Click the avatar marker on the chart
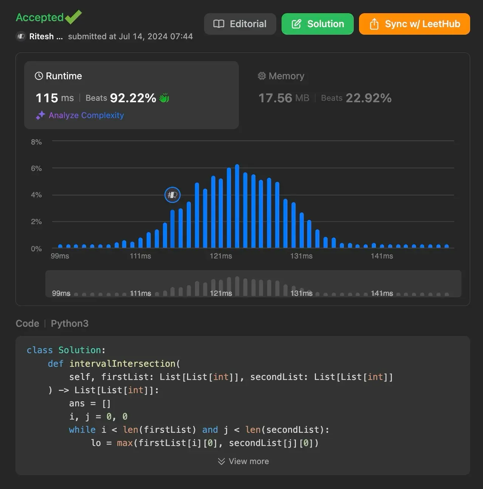Screen dimensions: 483x489 172,195
